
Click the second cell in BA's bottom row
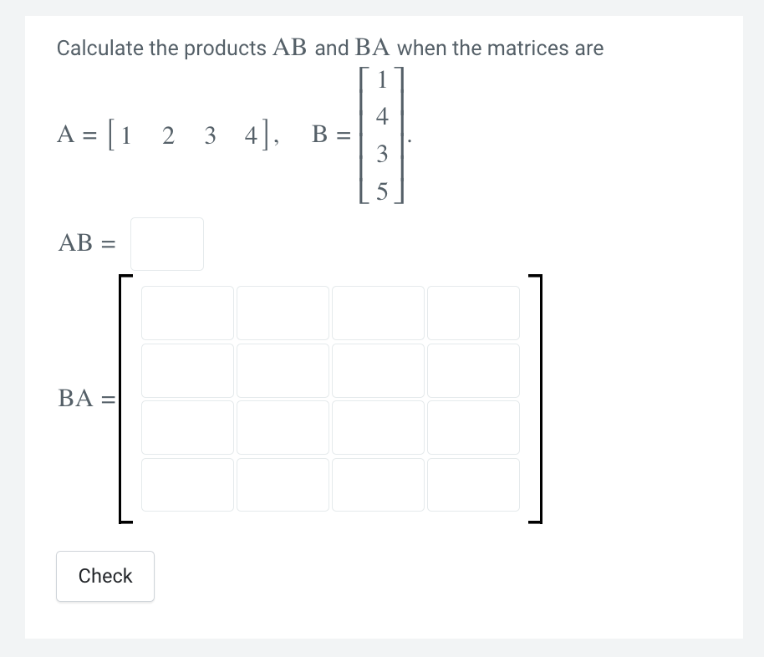[283, 484]
